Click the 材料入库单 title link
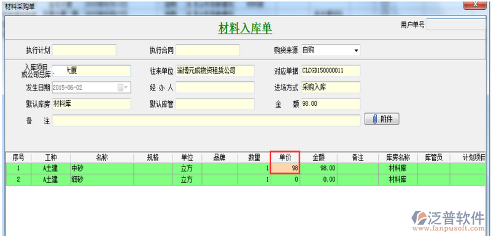 click(245, 28)
